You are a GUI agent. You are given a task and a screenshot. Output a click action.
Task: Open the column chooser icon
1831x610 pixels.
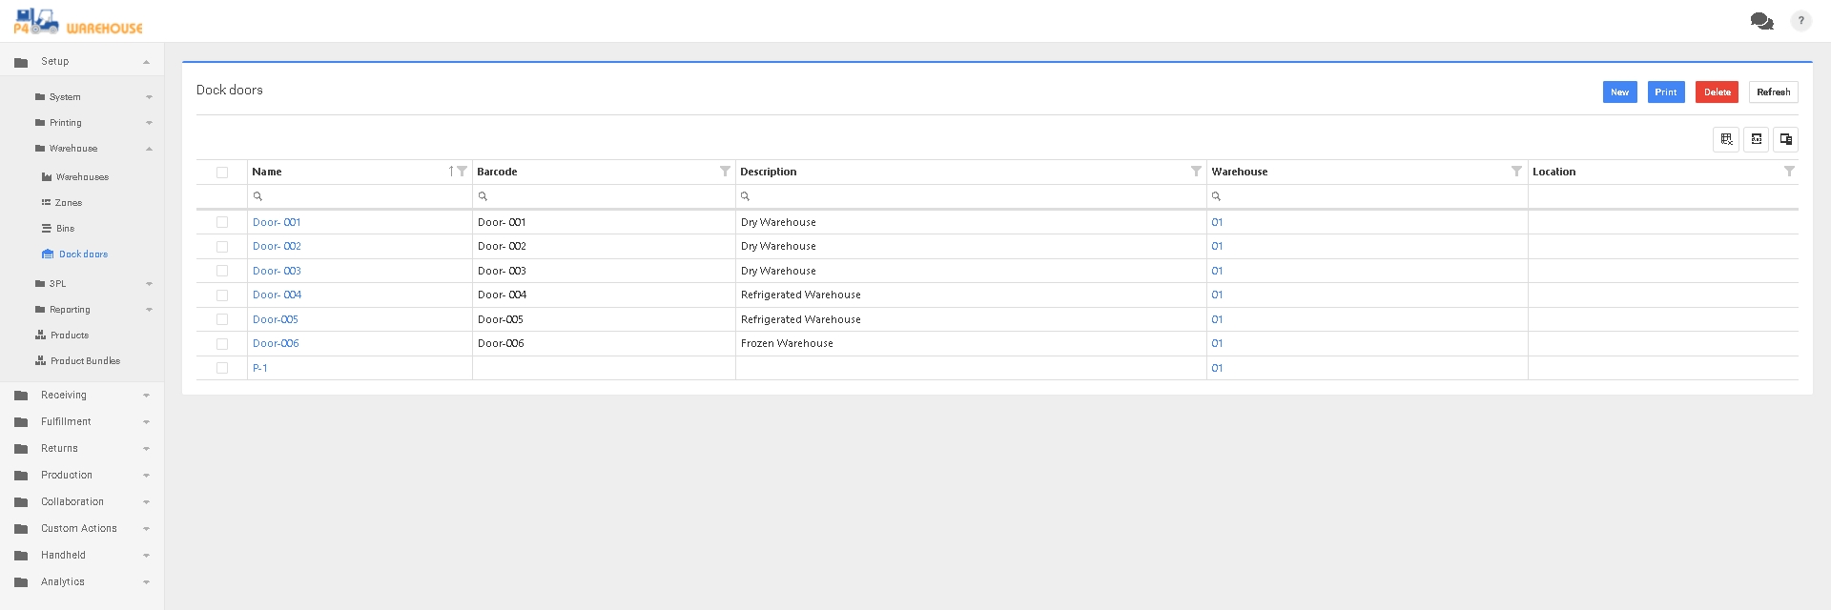click(1785, 139)
